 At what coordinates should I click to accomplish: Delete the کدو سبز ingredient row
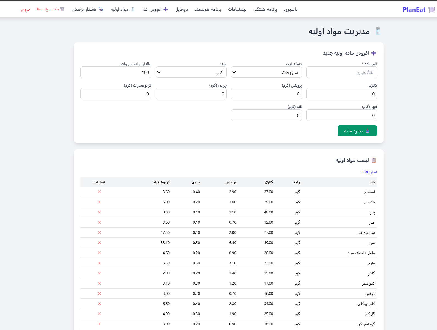[x=99, y=283]
